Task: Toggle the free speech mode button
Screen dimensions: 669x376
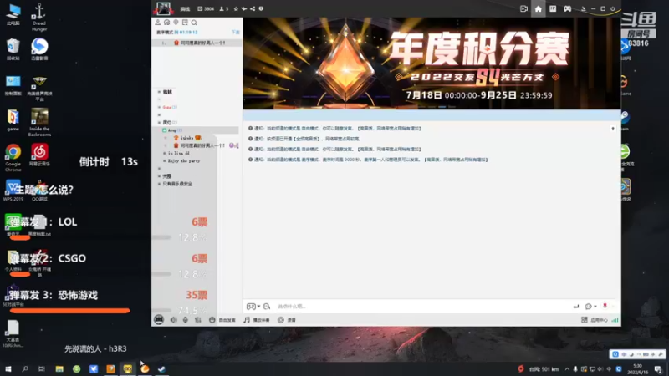Action: pos(222,320)
